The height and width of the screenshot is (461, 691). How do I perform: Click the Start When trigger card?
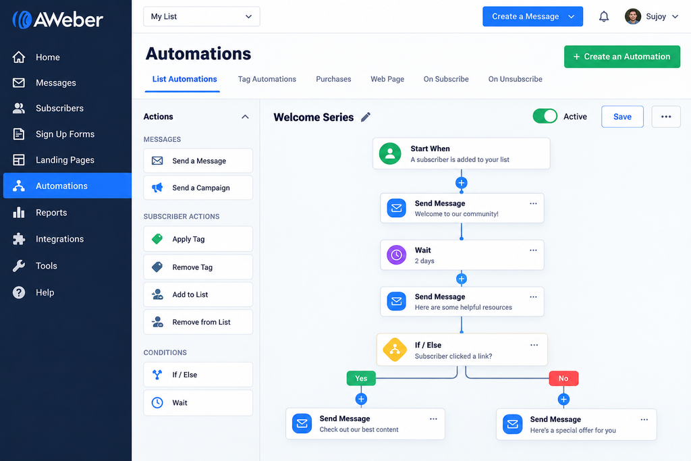pos(461,153)
